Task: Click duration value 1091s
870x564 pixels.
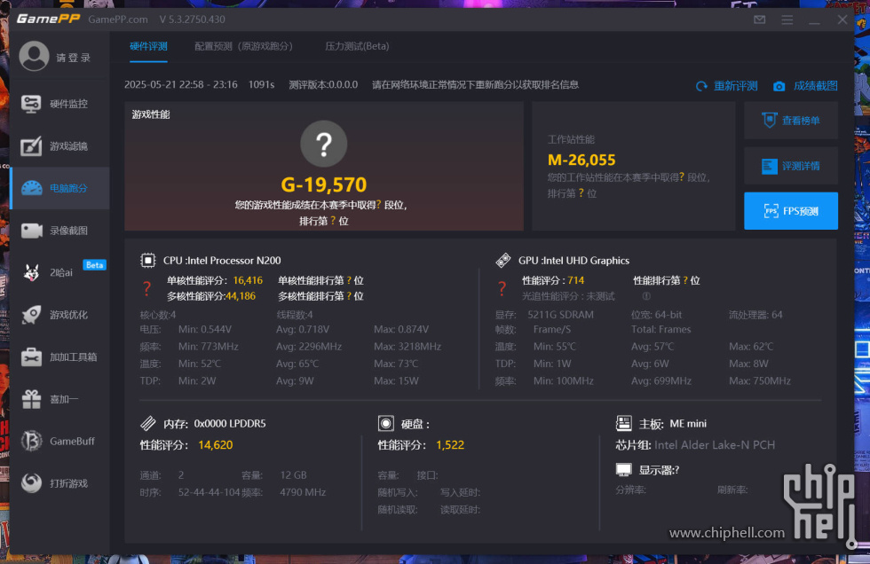Action: [261, 85]
